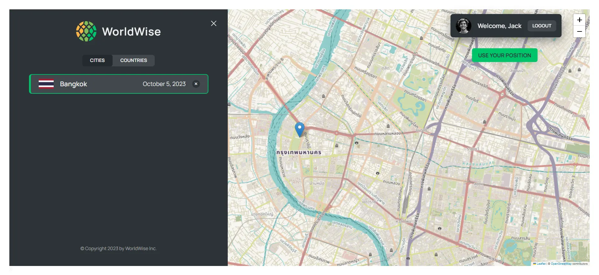Click the copyright 2023 WorldWise footer text
Image resolution: width=599 pixels, height=275 pixels.
pos(119,249)
